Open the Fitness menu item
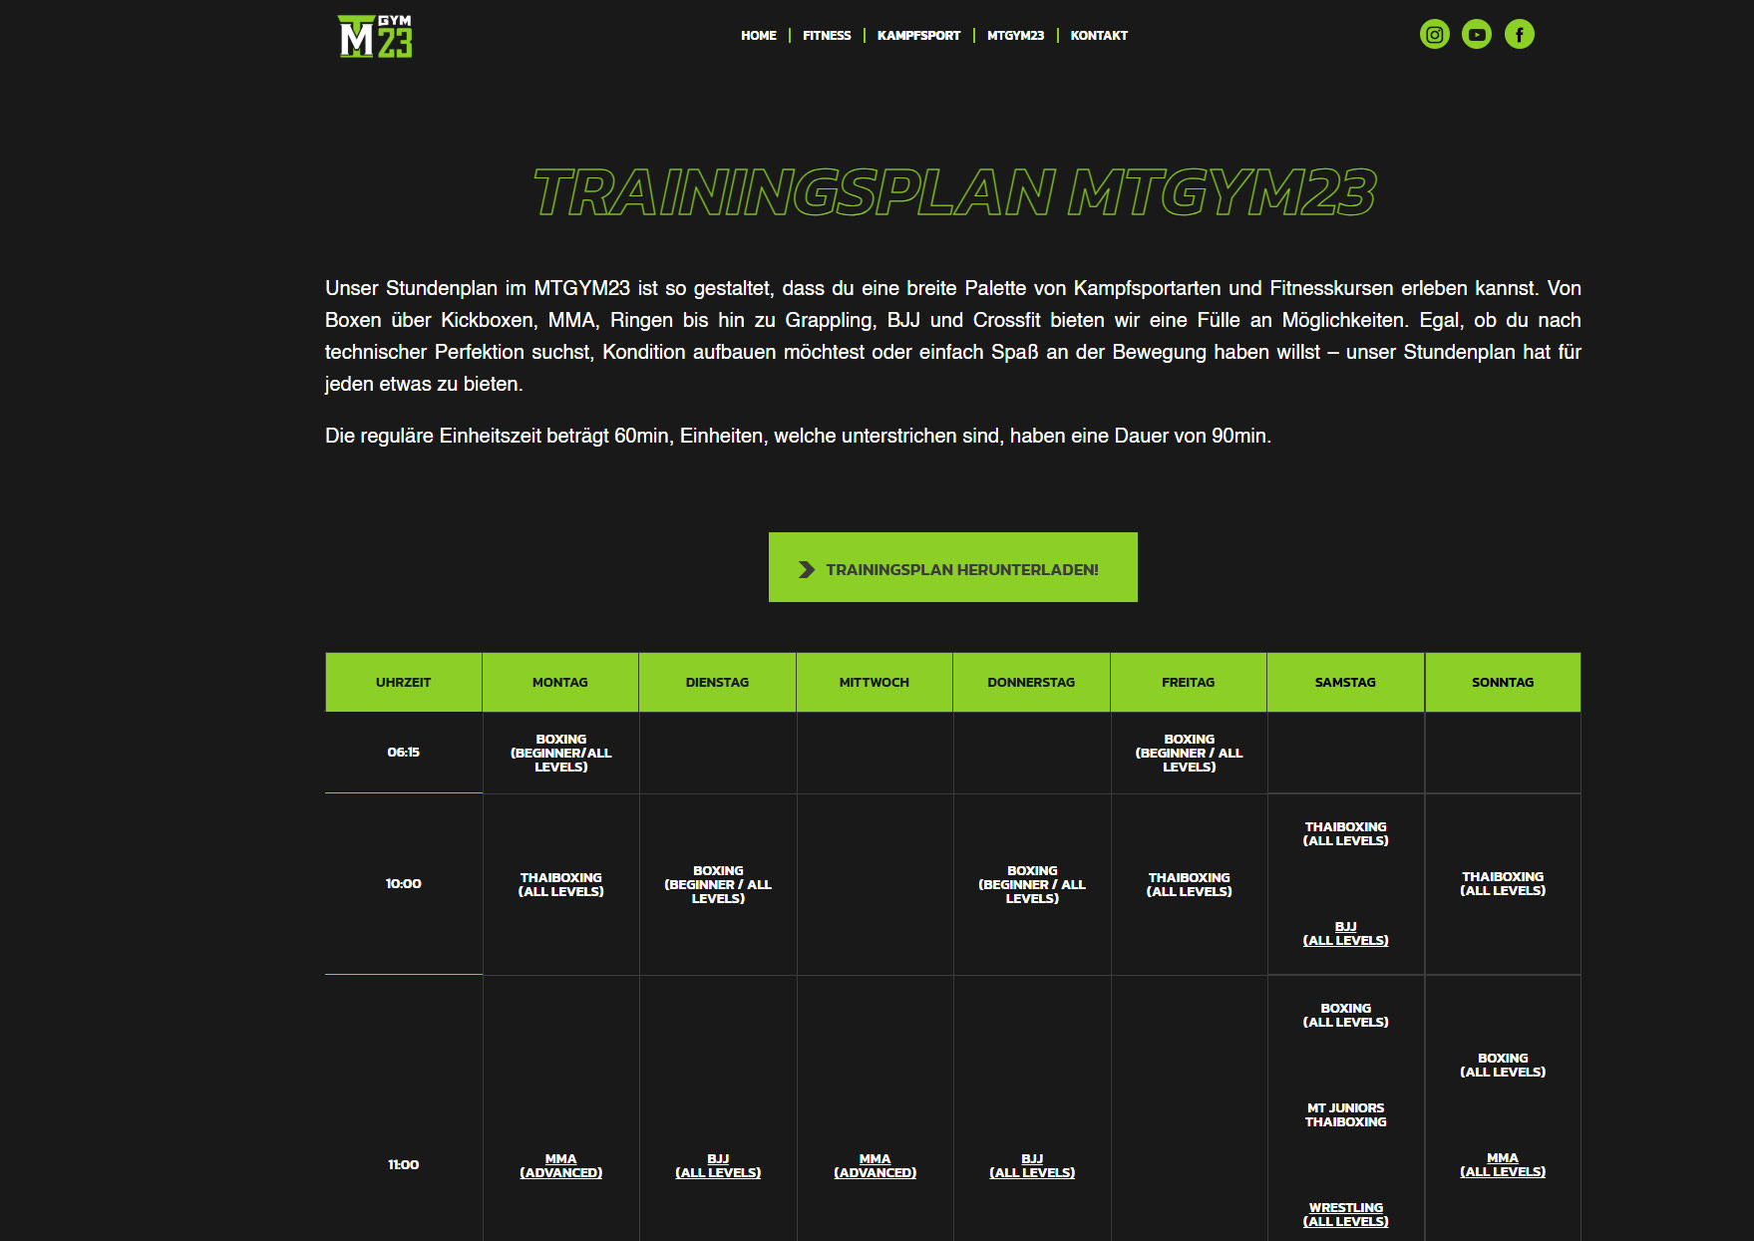 827,36
